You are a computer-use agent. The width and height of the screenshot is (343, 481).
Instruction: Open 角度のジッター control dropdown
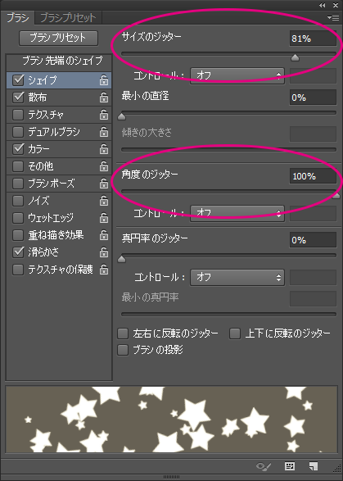tap(237, 213)
